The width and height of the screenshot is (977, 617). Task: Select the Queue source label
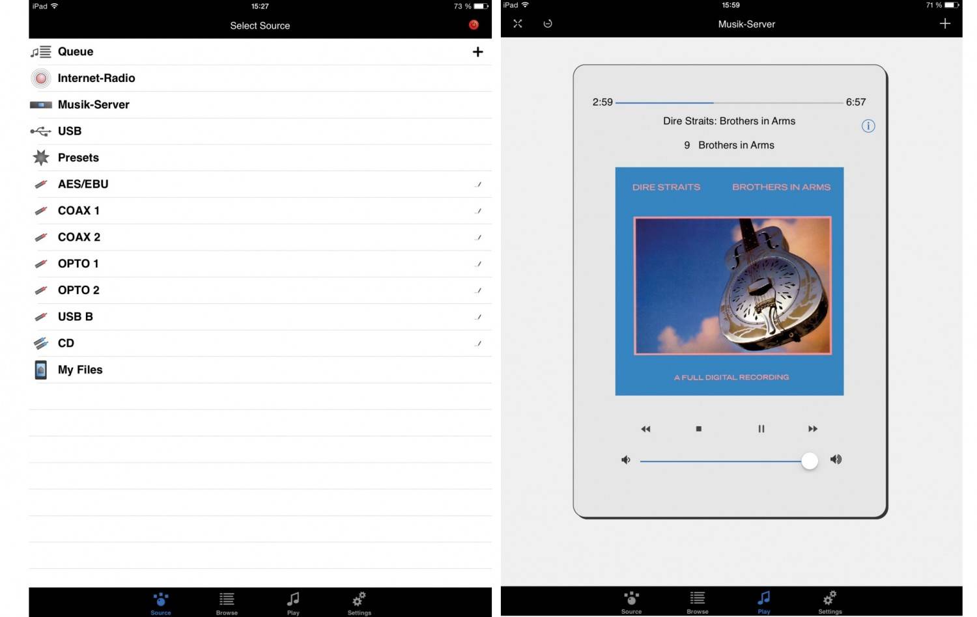point(76,51)
